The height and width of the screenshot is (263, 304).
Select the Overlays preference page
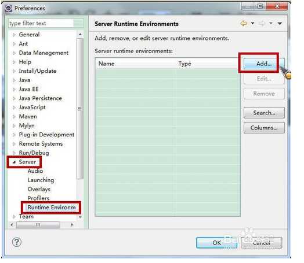[39, 189]
